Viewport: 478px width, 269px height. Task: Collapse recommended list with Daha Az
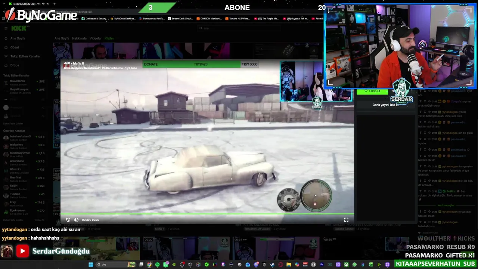[x=40, y=220]
